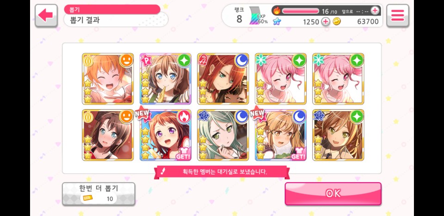This screenshot has height=216, width=444.
Task: Add more flames via boost plus icon
Action: [x=375, y=11]
